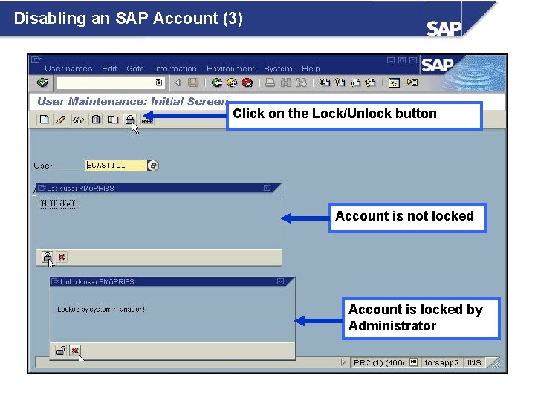Click the Find Next binoculars icon

[x=301, y=82]
